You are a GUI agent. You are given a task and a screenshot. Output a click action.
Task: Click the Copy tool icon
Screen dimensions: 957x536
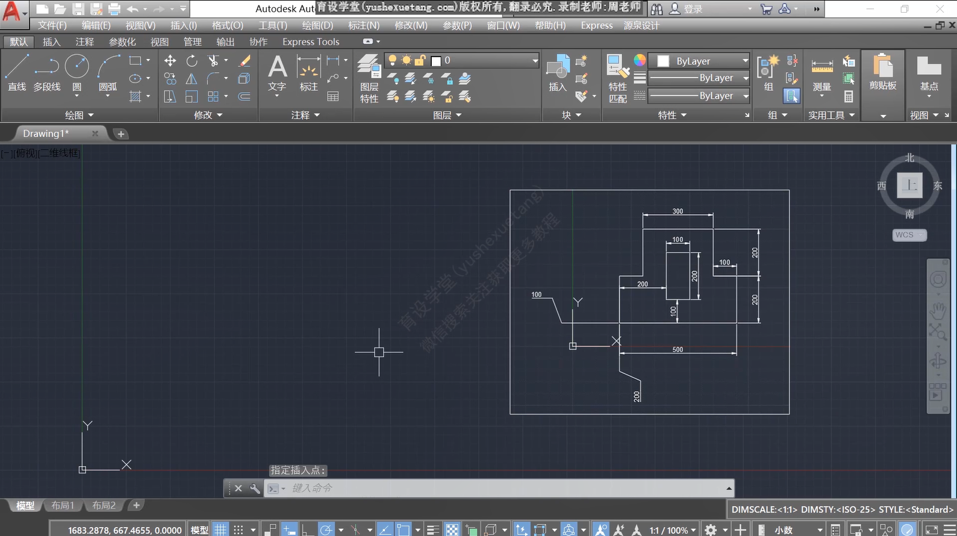tap(170, 79)
